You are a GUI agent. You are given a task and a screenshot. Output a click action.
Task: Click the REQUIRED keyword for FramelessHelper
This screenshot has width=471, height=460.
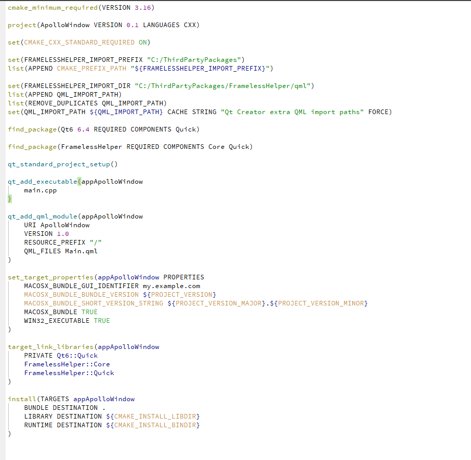[143, 146]
